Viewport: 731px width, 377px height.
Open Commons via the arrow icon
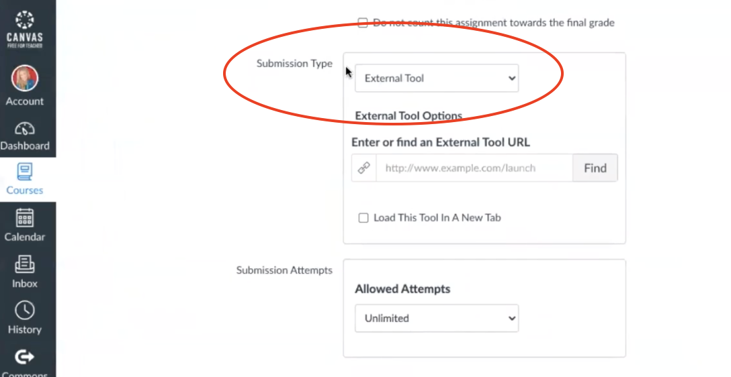pos(25,357)
